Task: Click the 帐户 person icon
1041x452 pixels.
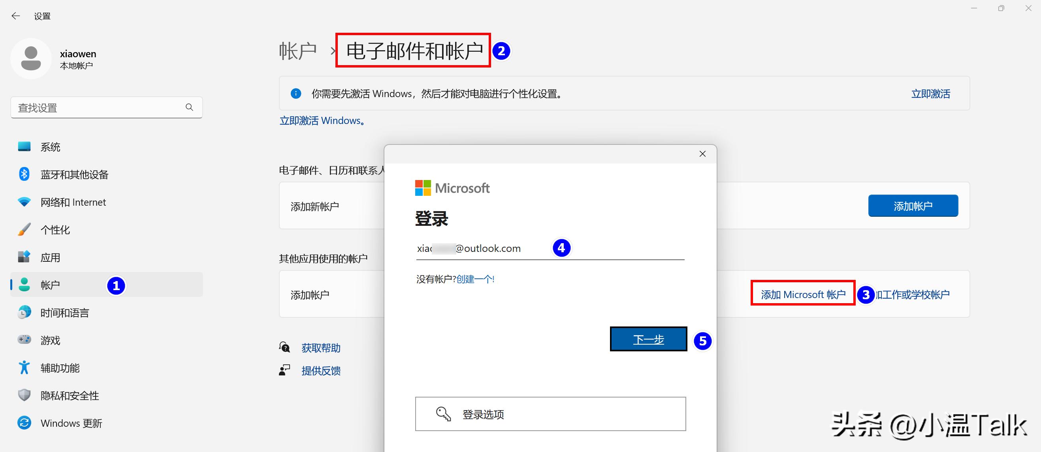Action: pyautogui.click(x=24, y=285)
